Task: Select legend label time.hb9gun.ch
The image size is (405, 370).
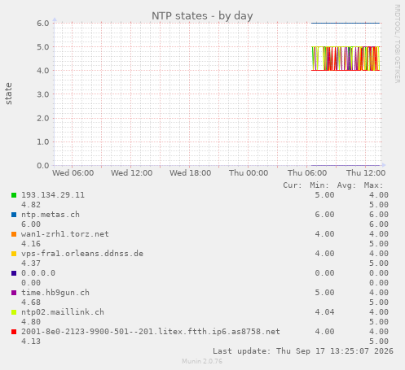Action: click(55, 293)
